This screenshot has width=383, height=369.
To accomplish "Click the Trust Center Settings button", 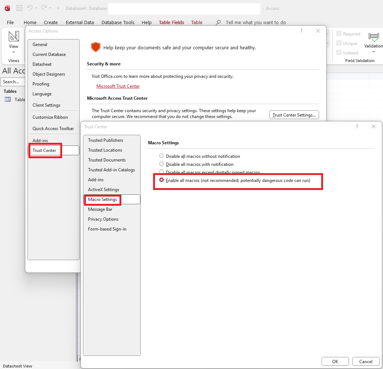I will tap(294, 115).
